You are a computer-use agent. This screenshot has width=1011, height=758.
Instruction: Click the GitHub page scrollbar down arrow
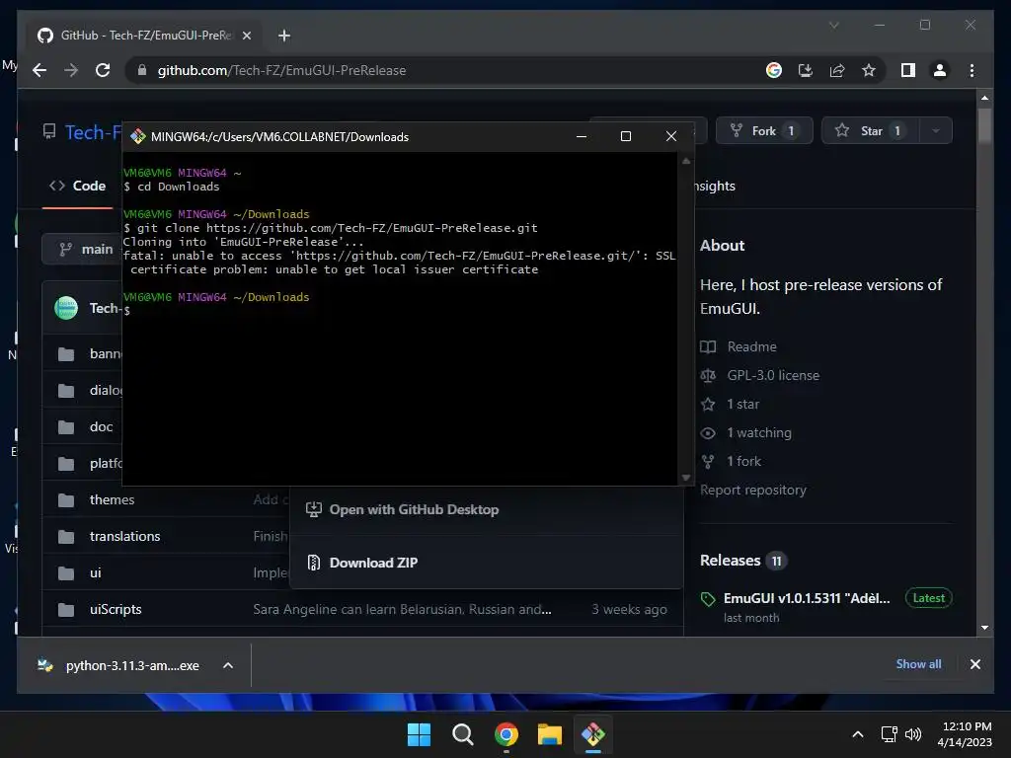pos(984,627)
